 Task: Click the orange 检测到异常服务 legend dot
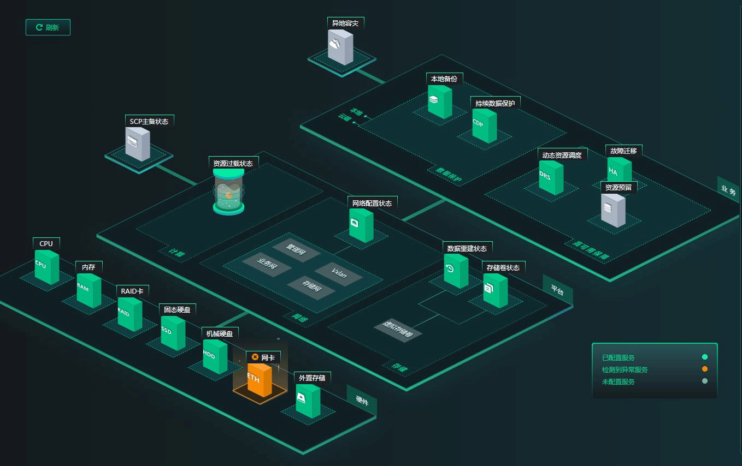(x=705, y=369)
